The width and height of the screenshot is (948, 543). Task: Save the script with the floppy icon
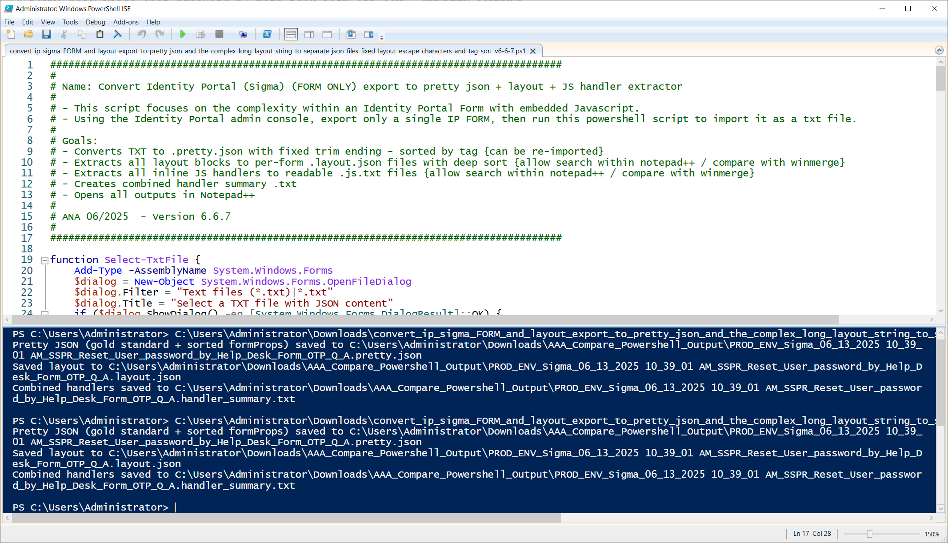pyautogui.click(x=46, y=34)
